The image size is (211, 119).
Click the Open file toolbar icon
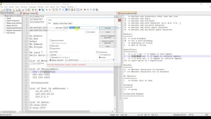(x=4, y=10)
